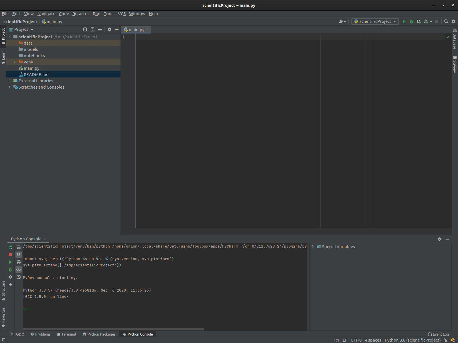Toggle Show Variables with the glasses icon

[x=19, y=270]
